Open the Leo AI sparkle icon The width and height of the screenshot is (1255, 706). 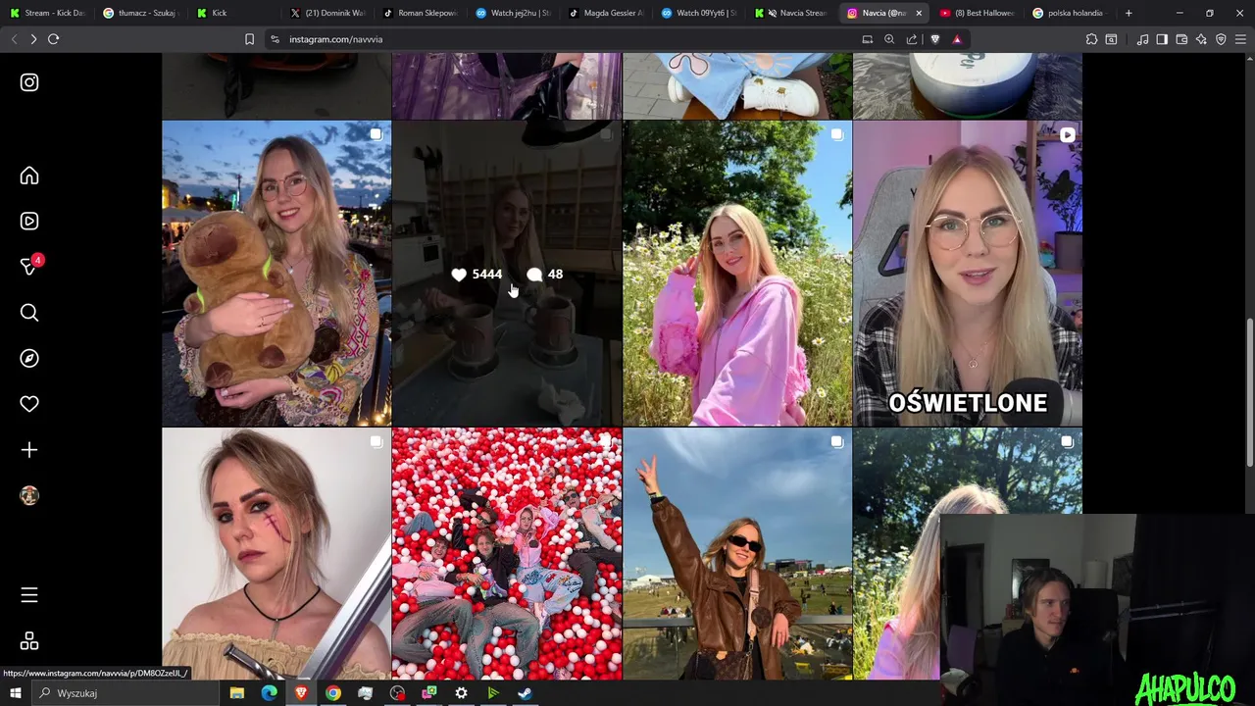[x=1201, y=39]
